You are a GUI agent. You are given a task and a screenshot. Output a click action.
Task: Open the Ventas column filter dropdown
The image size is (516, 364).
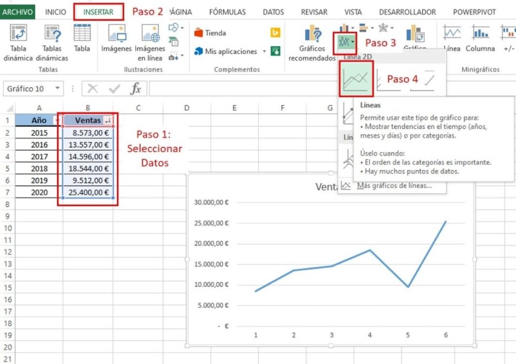[107, 120]
